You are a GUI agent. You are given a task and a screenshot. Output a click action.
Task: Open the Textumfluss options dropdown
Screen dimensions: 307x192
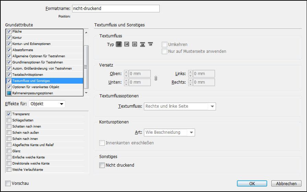tap(180, 106)
